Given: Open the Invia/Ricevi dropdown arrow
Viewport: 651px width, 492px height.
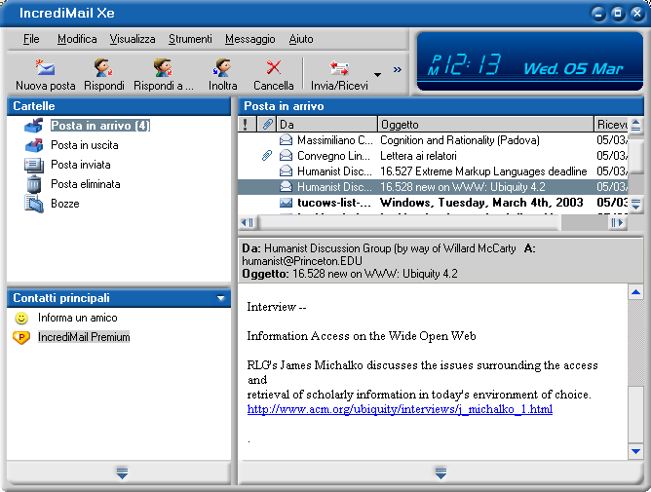Looking at the screenshot, I should [x=377, y=75].
